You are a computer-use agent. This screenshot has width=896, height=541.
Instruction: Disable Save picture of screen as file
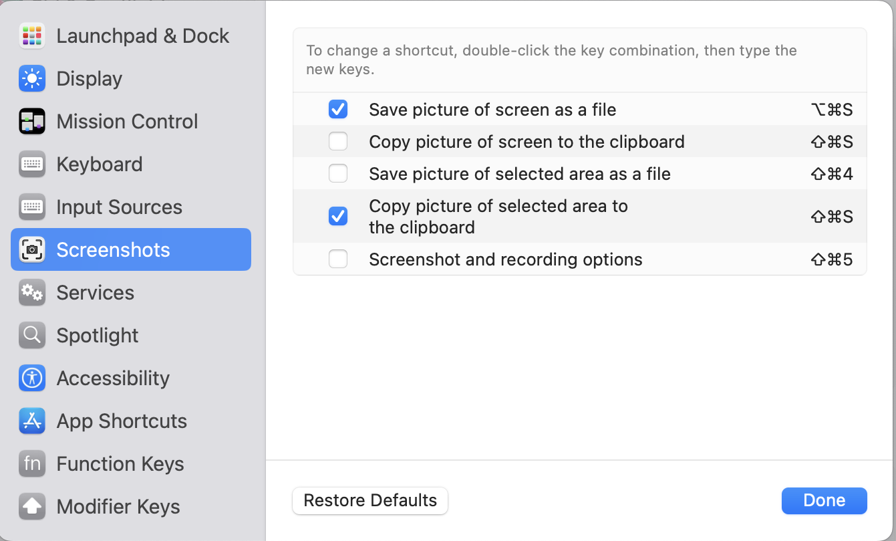click(x=338, y=110)
